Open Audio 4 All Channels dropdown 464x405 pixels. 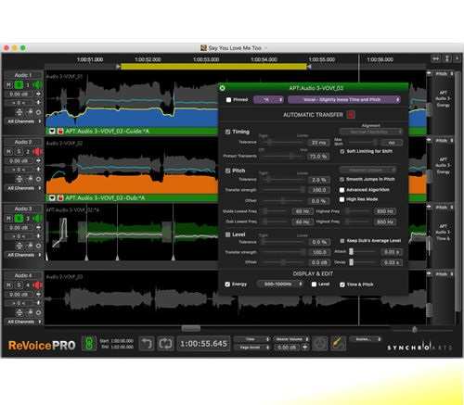point(24,322)
